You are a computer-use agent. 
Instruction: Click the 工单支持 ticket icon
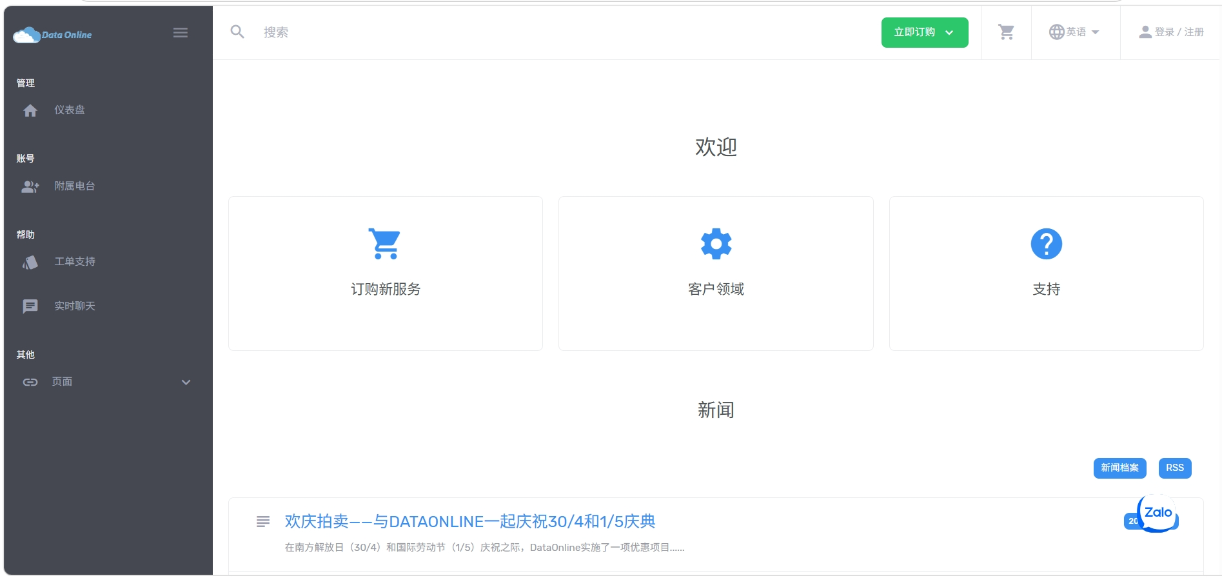pos(30,262)
